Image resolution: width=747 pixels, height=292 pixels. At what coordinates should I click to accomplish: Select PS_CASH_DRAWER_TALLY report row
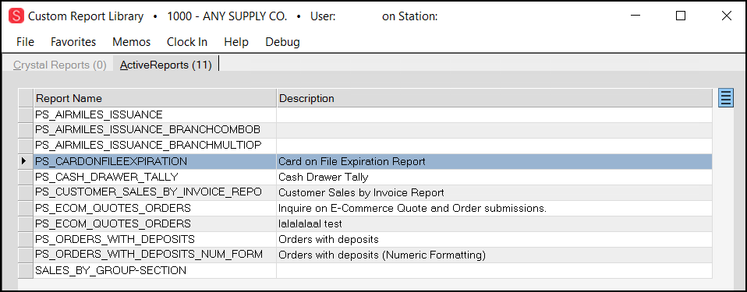click(366, 177)
